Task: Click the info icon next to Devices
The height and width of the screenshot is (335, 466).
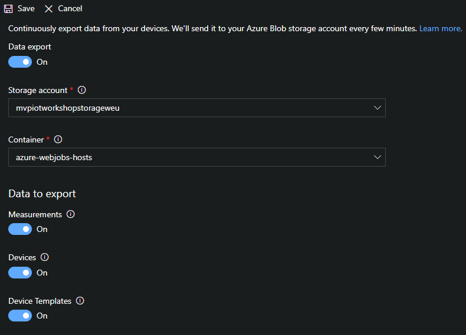Action: (x=45, y=257)
